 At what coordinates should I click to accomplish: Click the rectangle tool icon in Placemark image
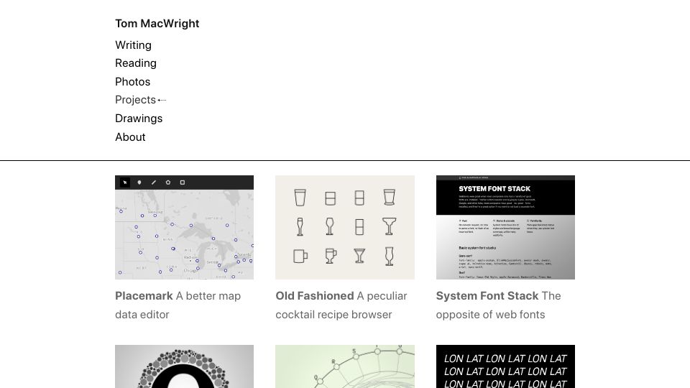click(183, 183)
